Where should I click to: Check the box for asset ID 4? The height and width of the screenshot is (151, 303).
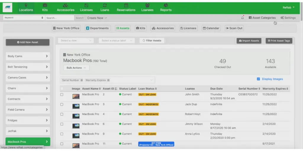[x=62, y=114]
